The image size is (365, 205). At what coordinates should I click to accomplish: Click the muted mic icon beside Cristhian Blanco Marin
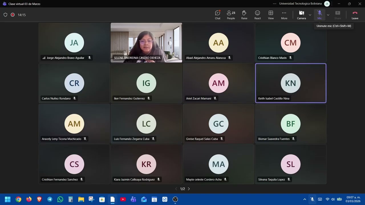click(x=291, y=58)
